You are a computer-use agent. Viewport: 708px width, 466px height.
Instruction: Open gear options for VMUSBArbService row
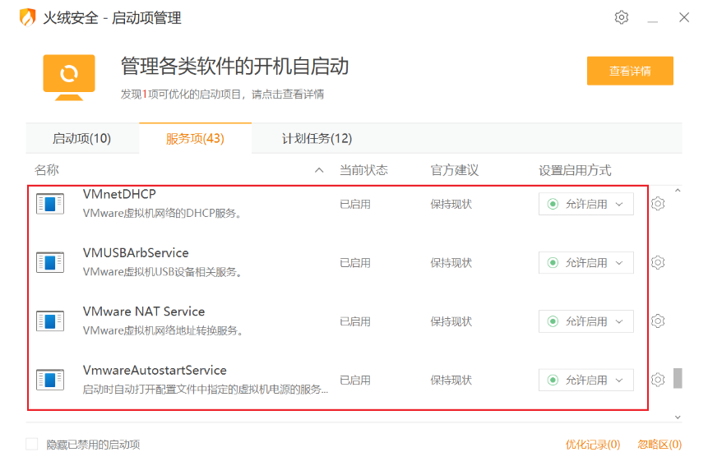click(x=658, y=262)
